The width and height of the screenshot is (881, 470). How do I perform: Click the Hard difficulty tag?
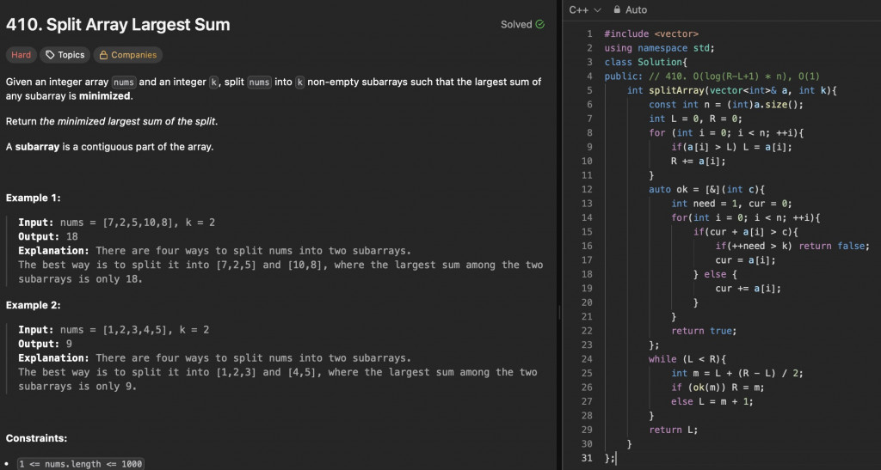21,55
